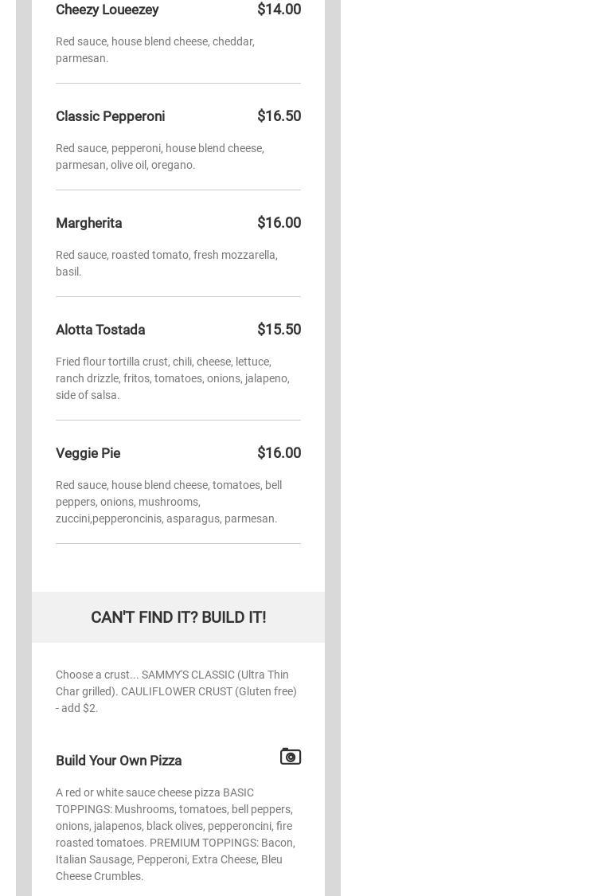The height and width of the screenshot is (896, 613).
Task: Click the $16.00 Margherita price
Action: [279, 223]
